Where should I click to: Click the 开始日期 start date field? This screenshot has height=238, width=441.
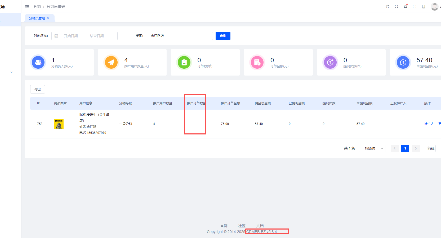tap(71, 36)
